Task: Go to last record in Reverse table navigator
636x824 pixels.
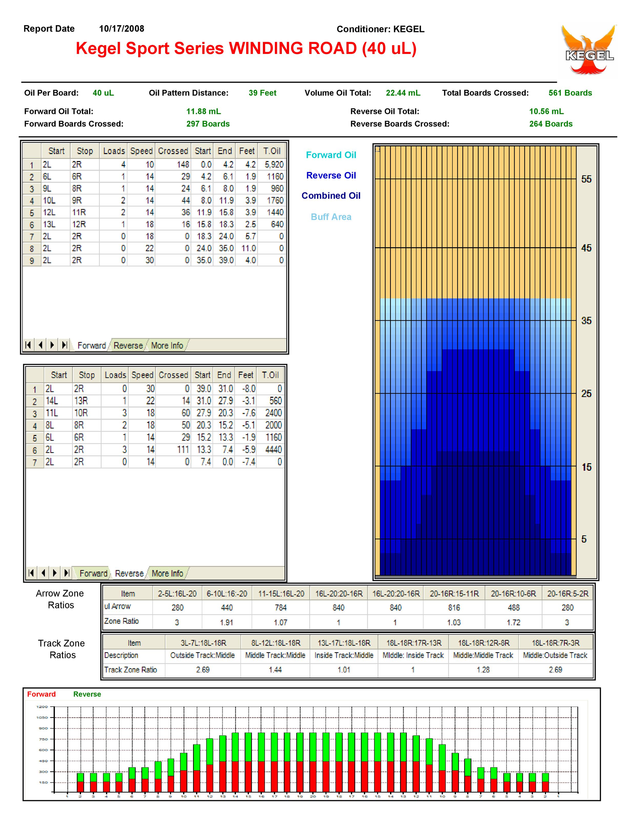Action: [67, 573]
